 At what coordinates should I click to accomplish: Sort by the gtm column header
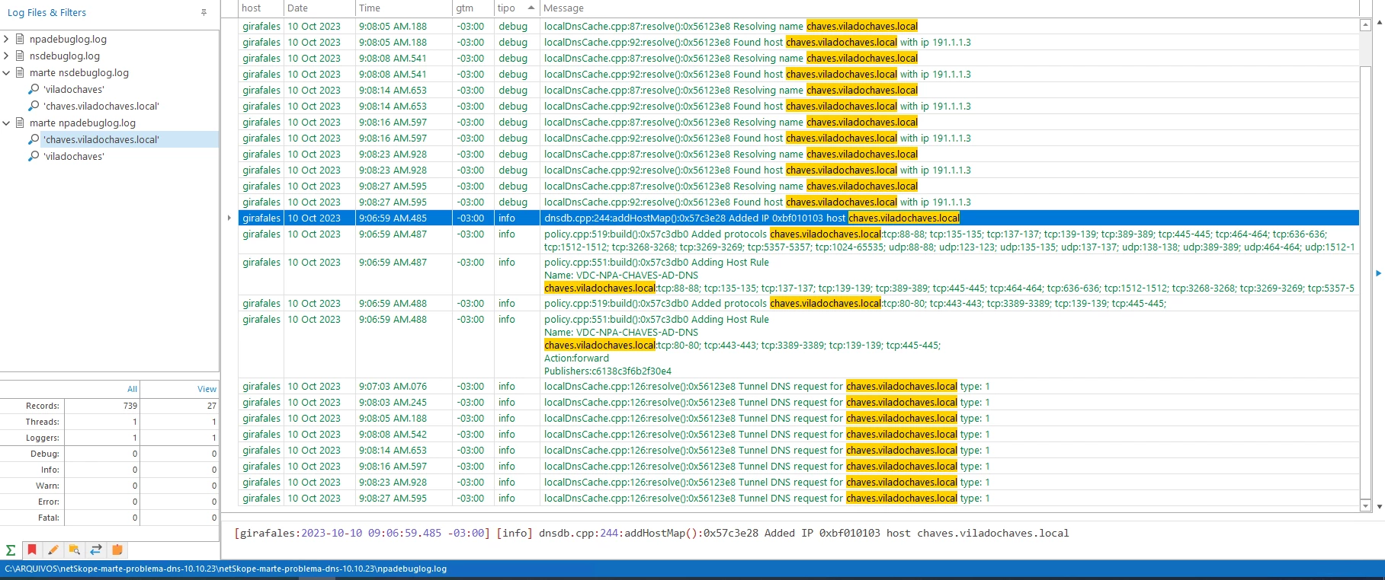473,8
